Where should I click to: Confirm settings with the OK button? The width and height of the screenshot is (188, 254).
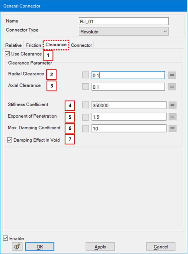coord(39,246)
